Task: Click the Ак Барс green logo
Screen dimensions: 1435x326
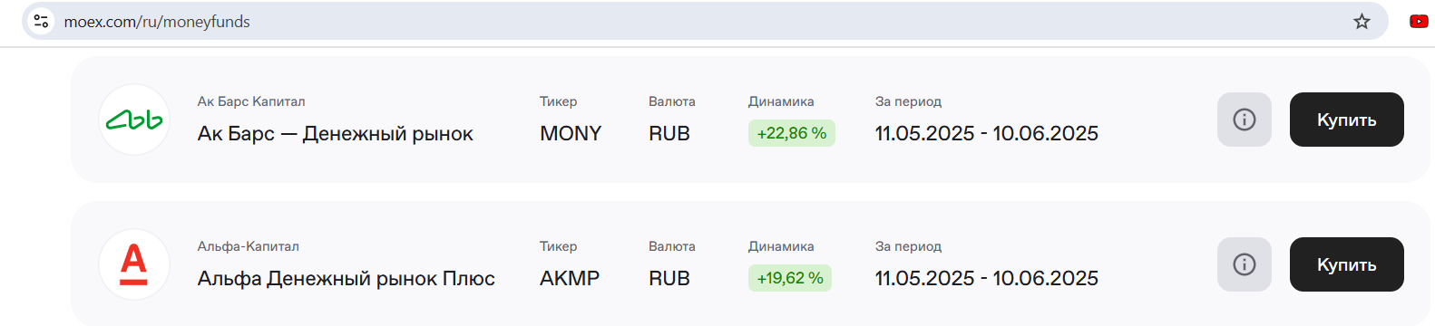Action: (134, 120)
